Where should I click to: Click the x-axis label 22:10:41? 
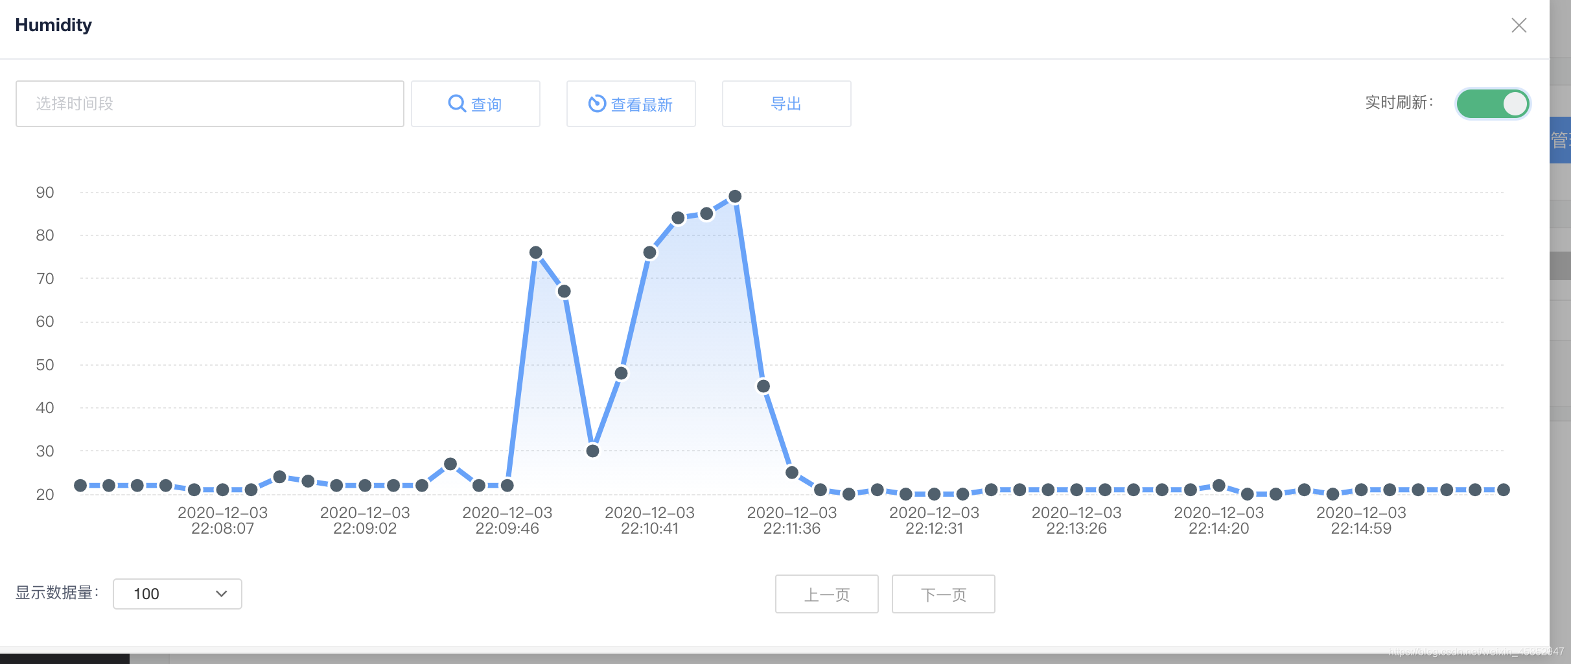click(649, 521)
